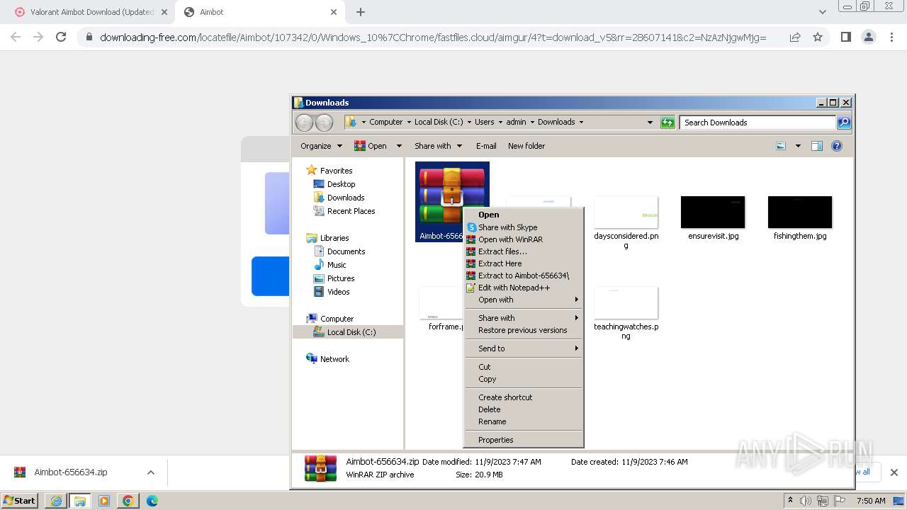Expand the address bar history dropdown
The height and width of the screenshot is (510, 907).
pyautogui.click(x=650, y=123)
